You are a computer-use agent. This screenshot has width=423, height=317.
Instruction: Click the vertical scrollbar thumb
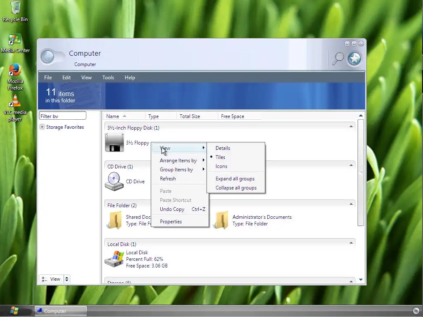coord(361,173)
